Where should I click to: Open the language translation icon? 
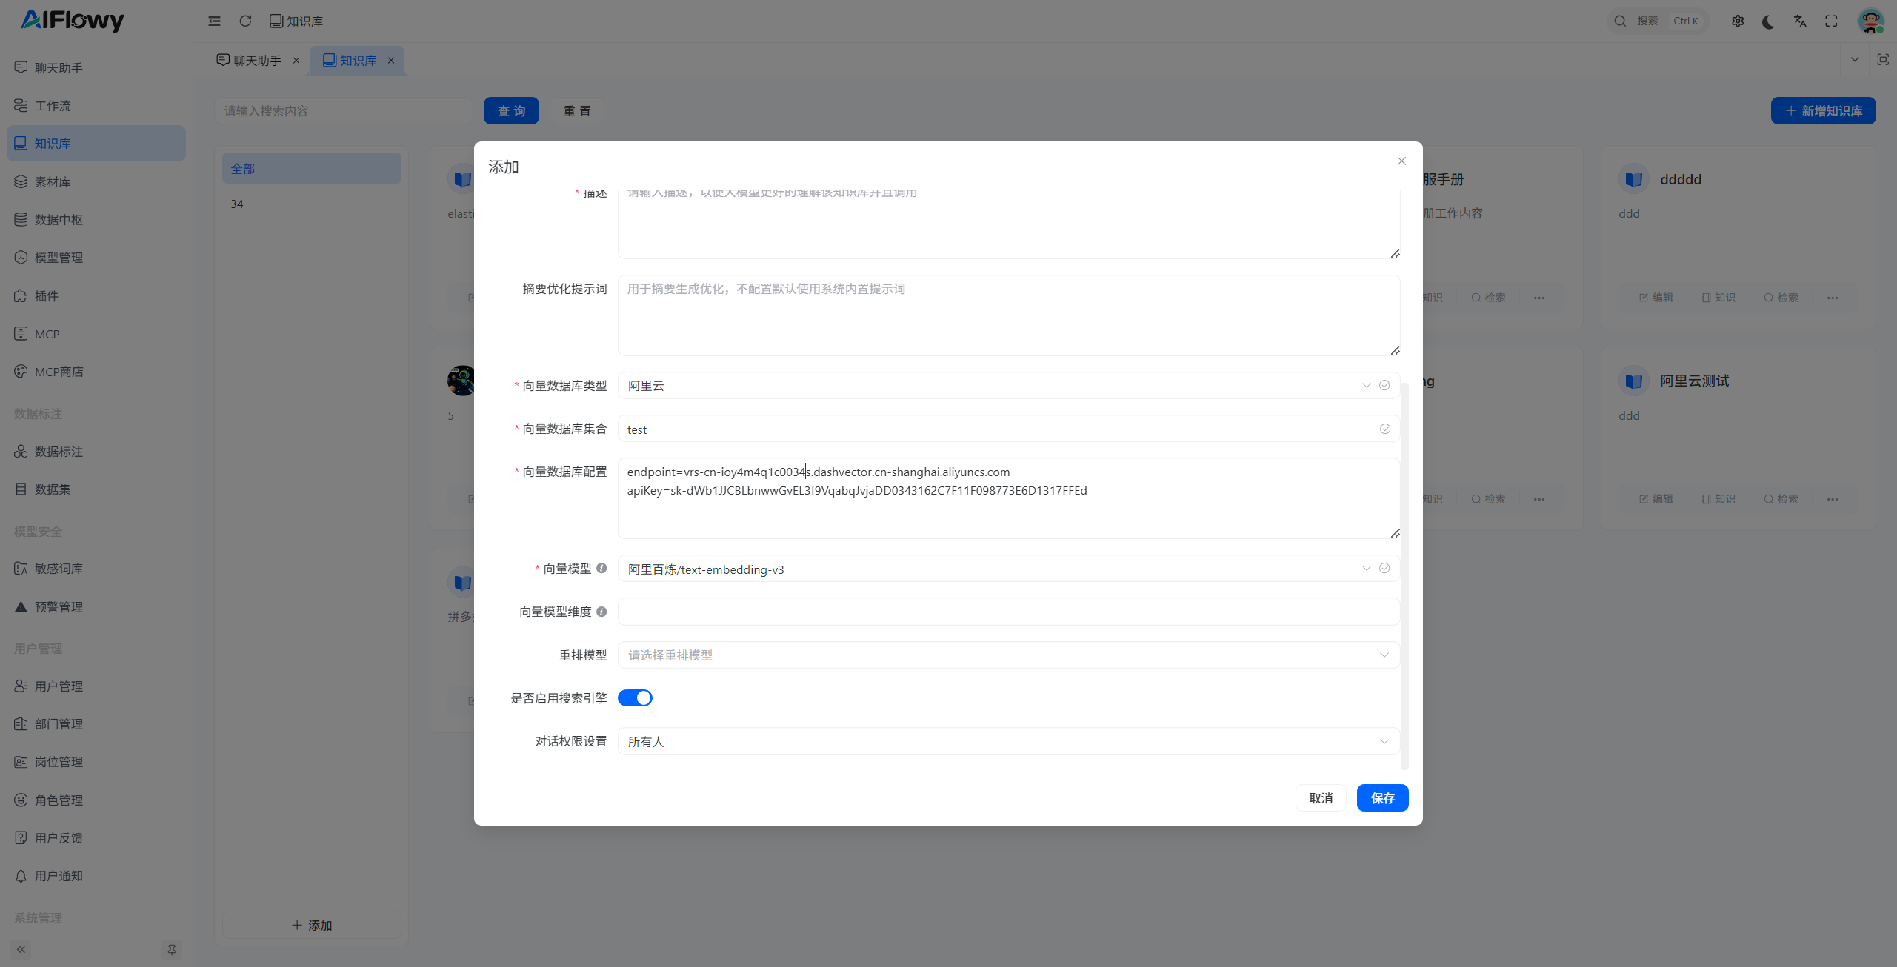[1800, 21]
